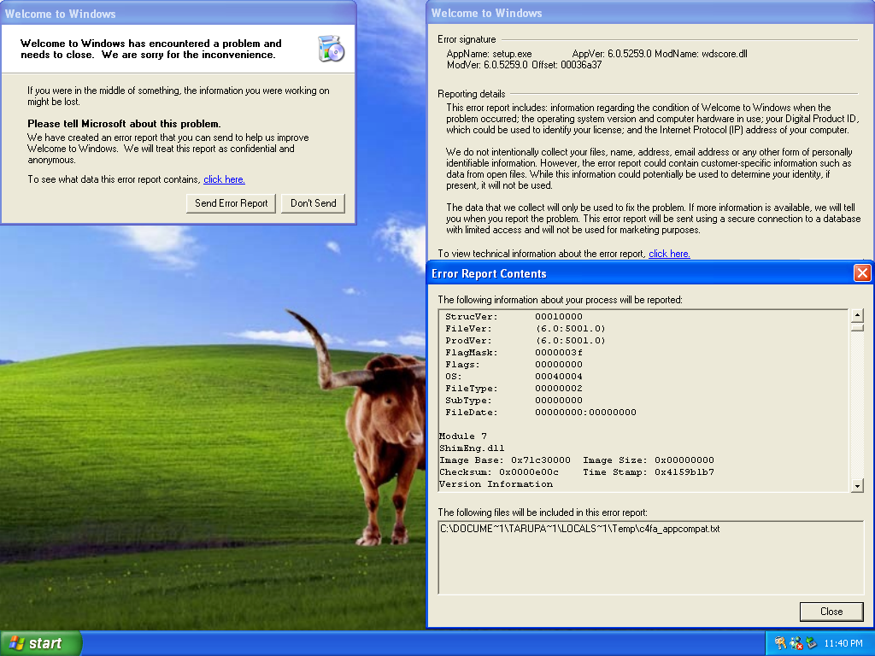Click left 'Welcome to Windows' title bar
The image size is (875, 656).
tap(178, 14)
